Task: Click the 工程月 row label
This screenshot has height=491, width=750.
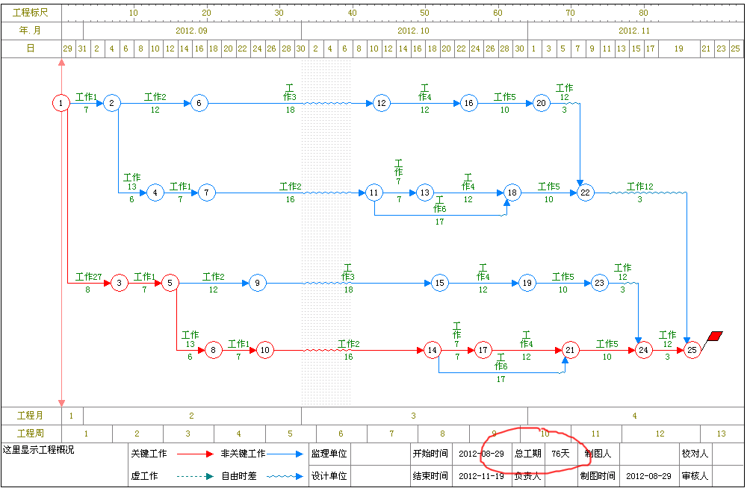Action: point(30,416)
